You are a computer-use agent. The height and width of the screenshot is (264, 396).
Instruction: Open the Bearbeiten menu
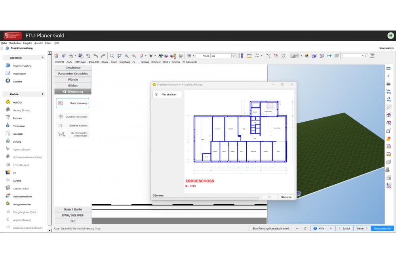[x=15, y=43]
